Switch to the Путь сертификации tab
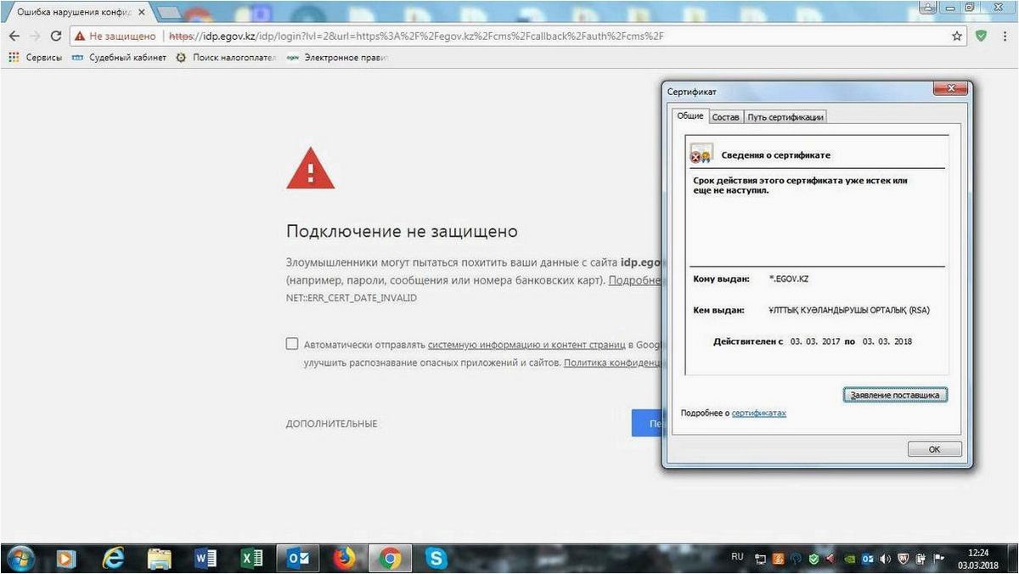Viewport: 1019px width, 574px height. tap(785, 117)
